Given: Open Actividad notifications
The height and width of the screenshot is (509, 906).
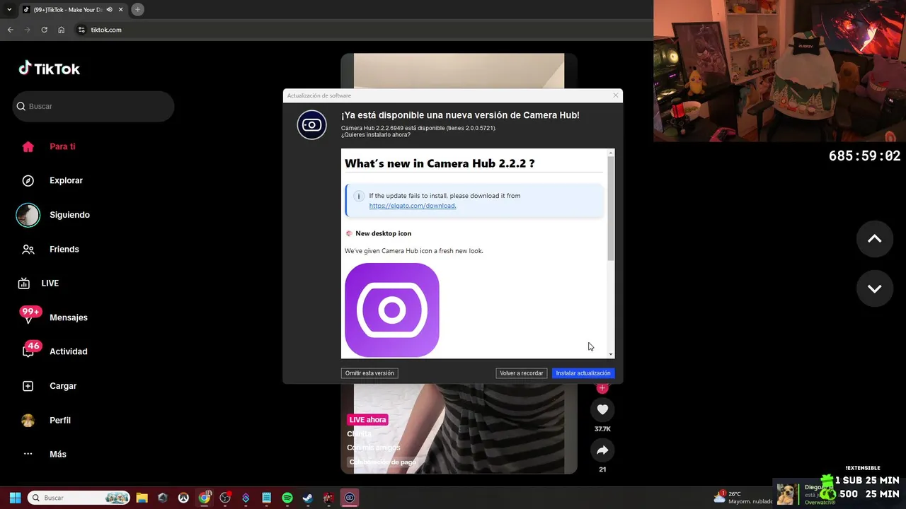Looking at the screenshot, I should [68, 351].
